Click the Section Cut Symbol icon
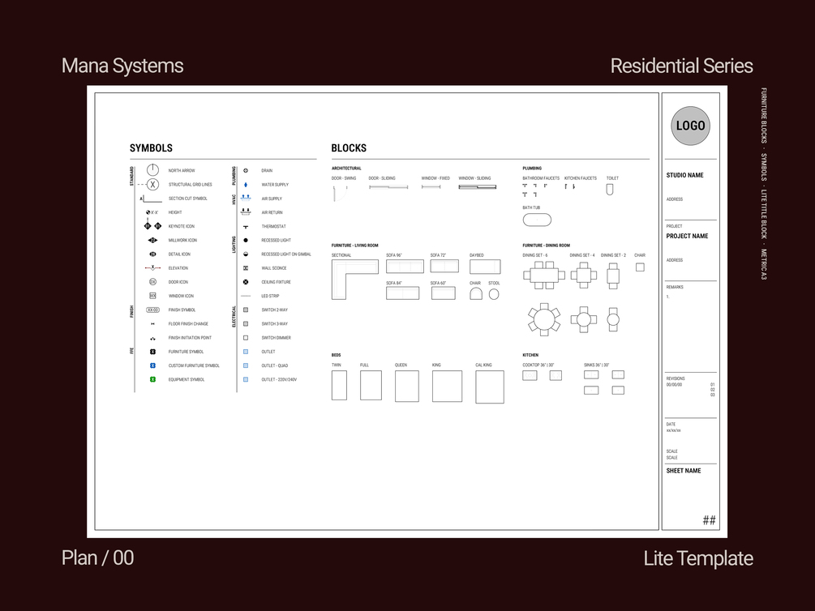The width and height of the screenshot is (815, 611). (x=151, y=199)
